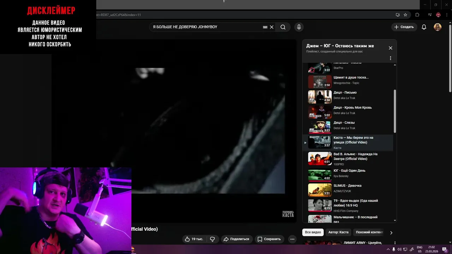Select currently playing Каста — Мы берем это на улицах

[x=348, y=143]
